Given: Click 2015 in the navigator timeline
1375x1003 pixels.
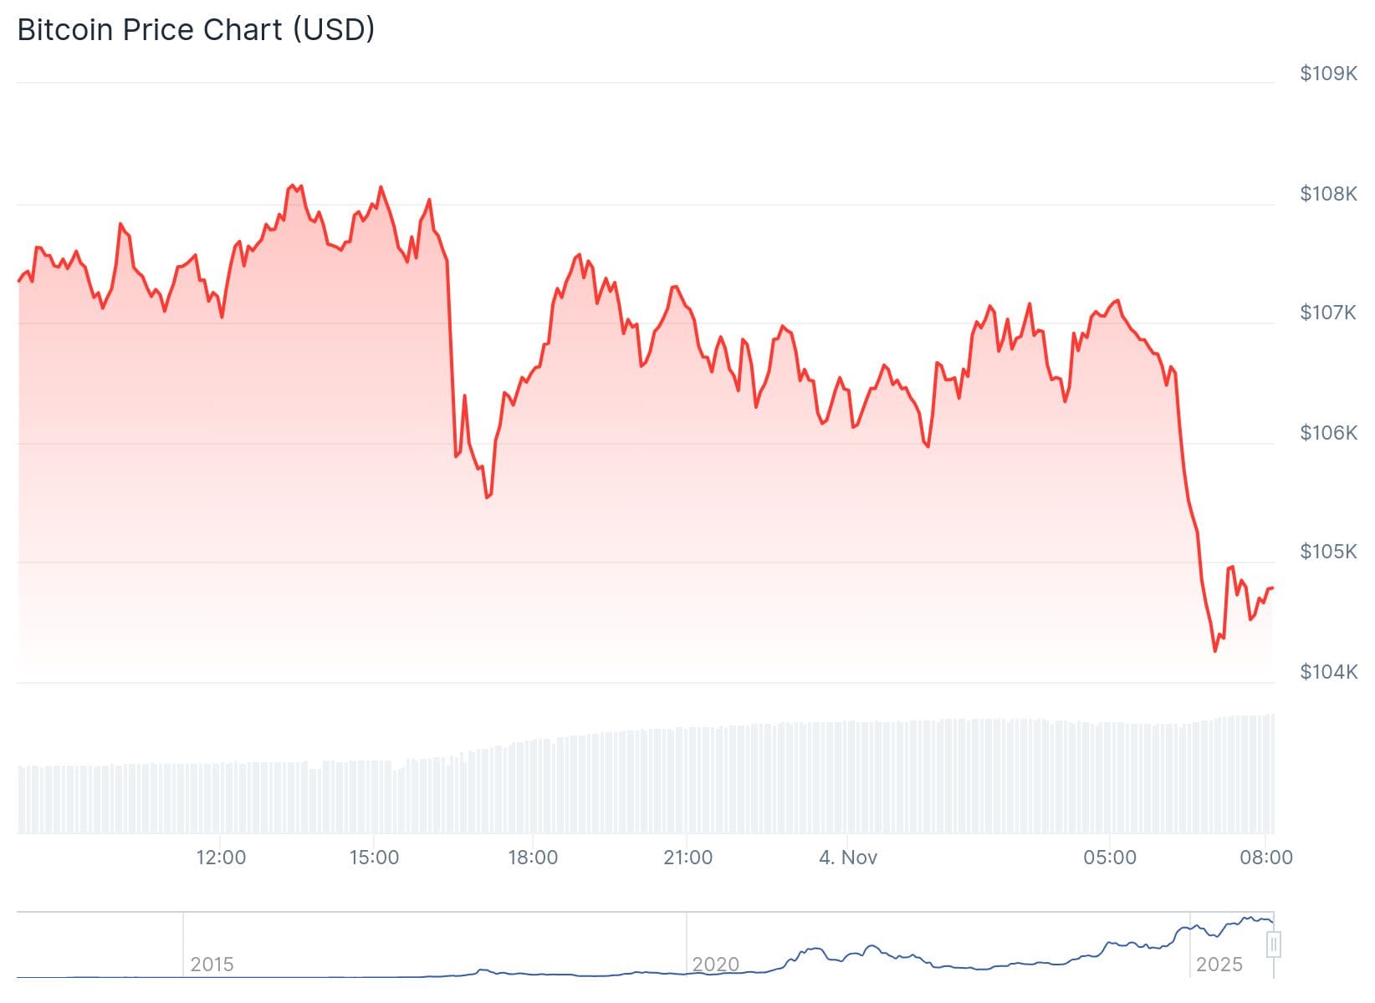Looking at the screenshot, I should click(212, 965).
